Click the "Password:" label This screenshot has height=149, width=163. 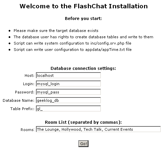(x=25, y=92)
